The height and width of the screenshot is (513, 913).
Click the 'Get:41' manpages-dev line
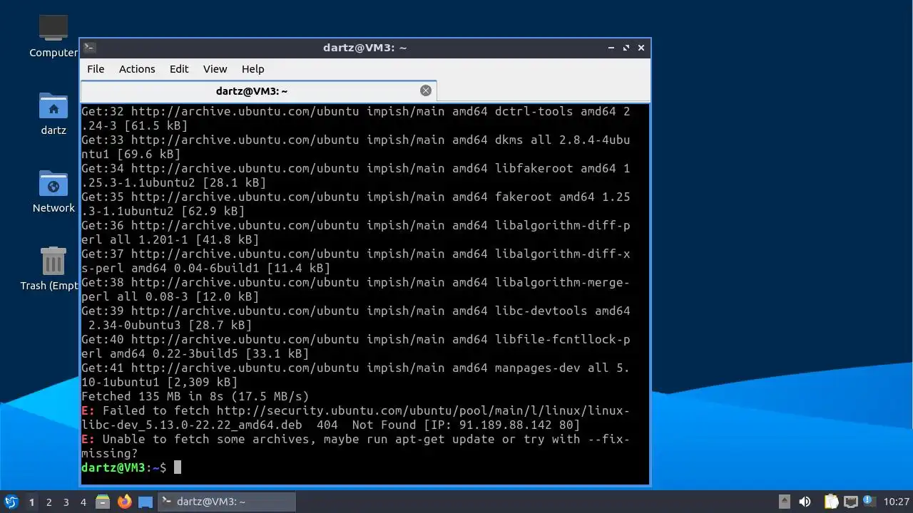coord(356,375)
